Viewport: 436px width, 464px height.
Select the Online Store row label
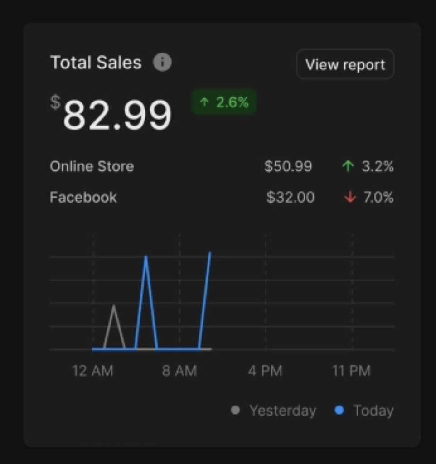click(92, 166)
